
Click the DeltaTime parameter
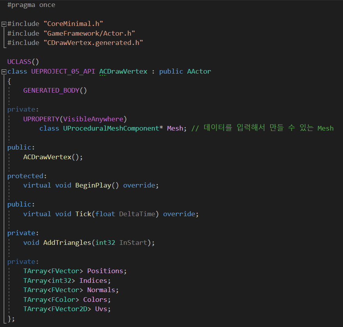point(137,214)
